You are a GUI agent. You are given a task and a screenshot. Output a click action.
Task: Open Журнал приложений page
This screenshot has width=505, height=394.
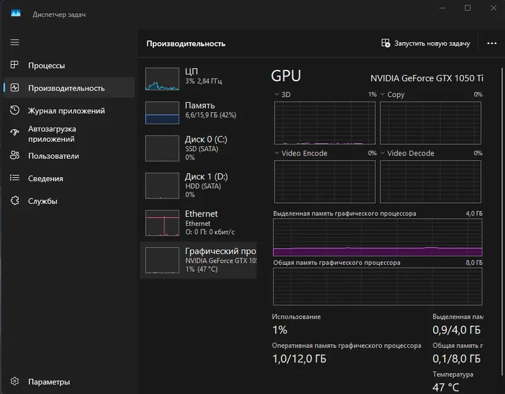coord(69,110)
